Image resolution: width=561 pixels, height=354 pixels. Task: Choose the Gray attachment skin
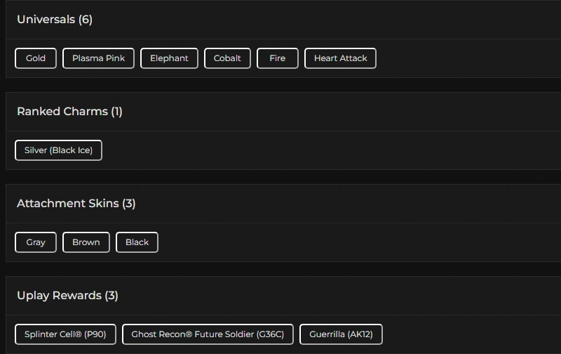click(36, 242)
